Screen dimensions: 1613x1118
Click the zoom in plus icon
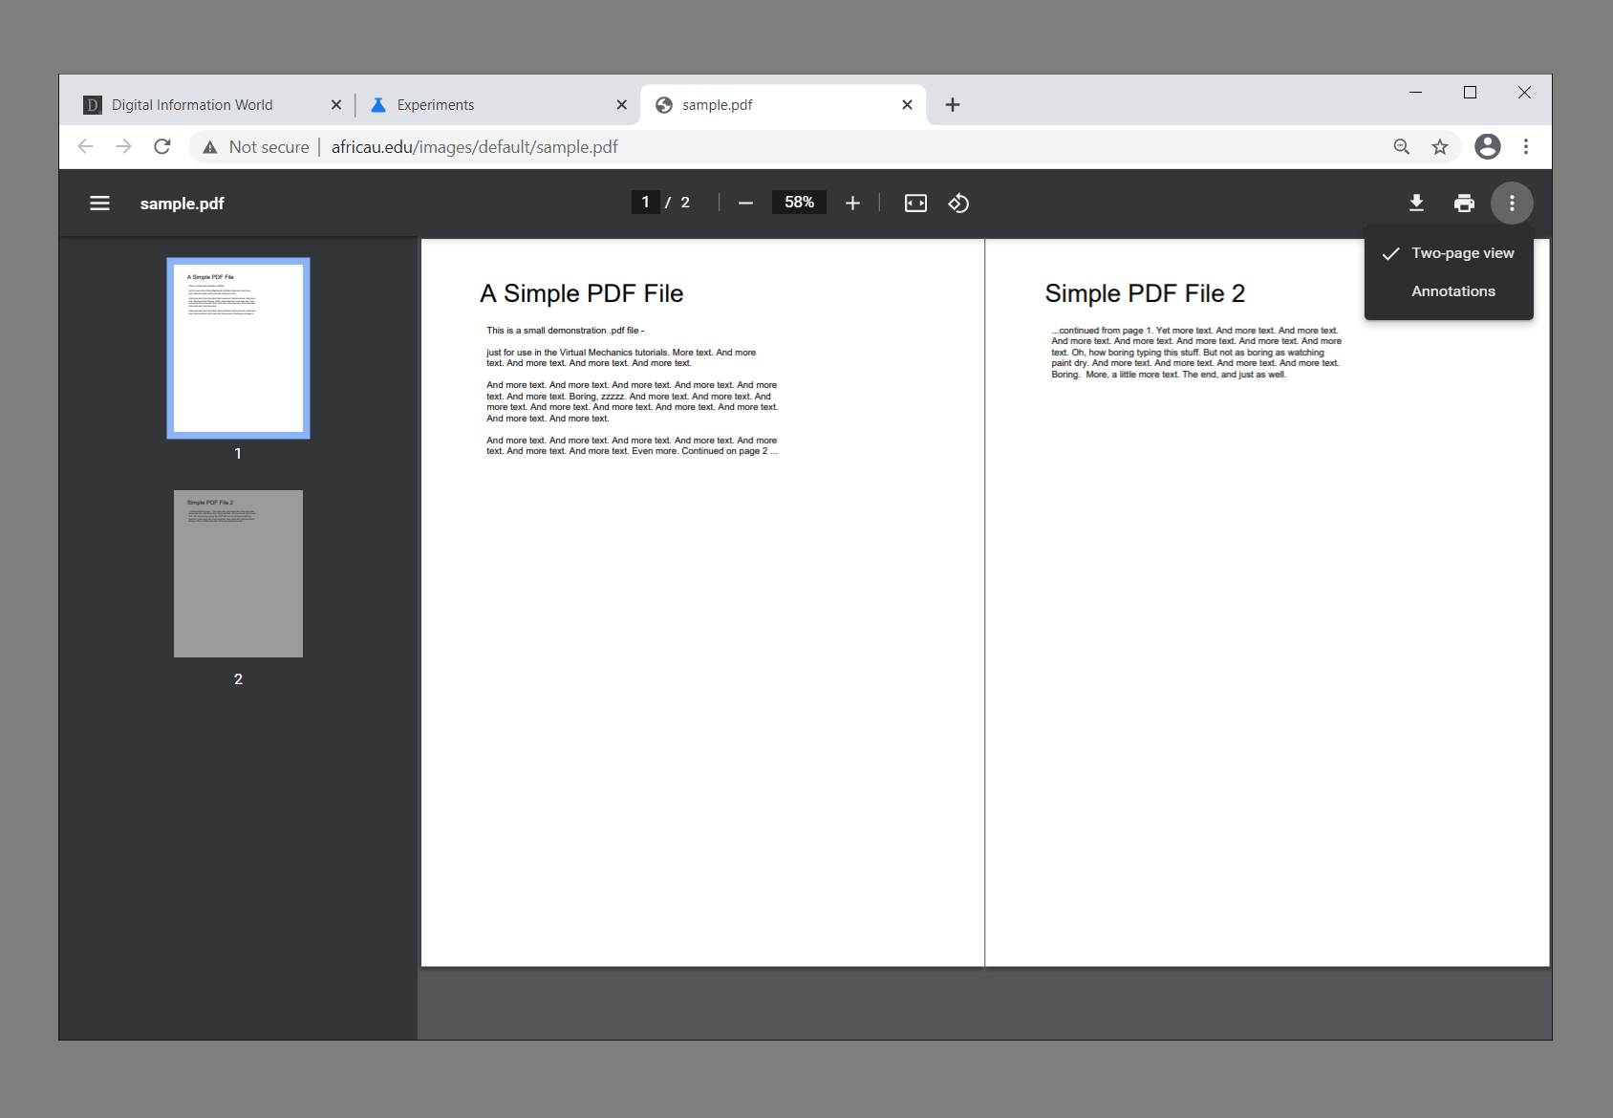pyautogui.click(x=852, y=202)
